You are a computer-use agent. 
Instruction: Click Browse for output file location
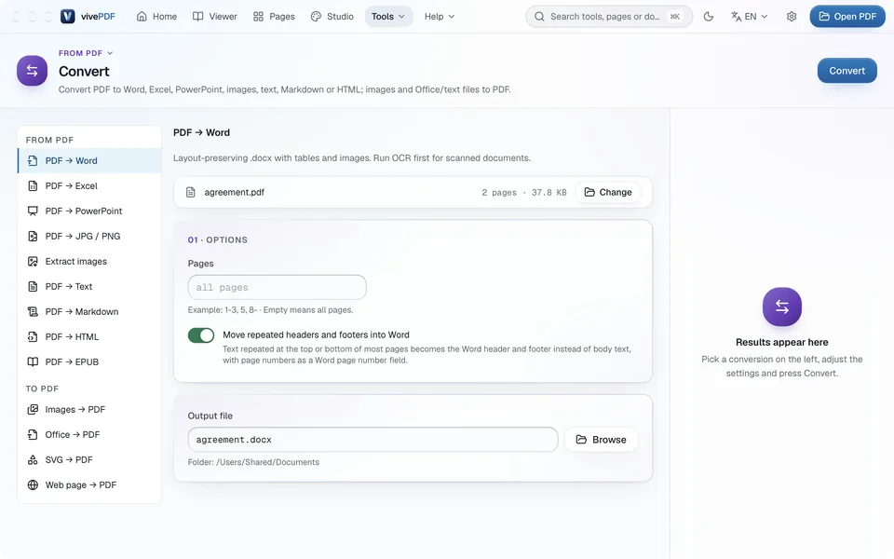(601, 440)
